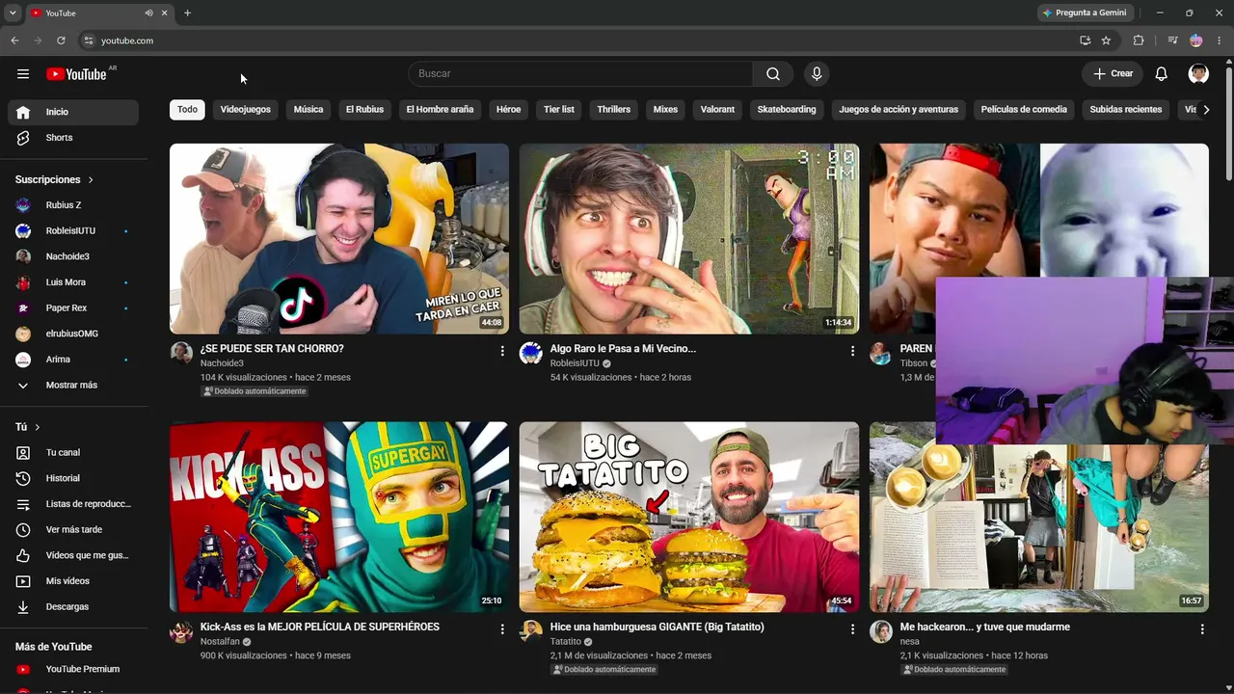Viewport: 1234px width, 694px height.
Task: Open Videos que me gustan list
Action: point(73,555)
